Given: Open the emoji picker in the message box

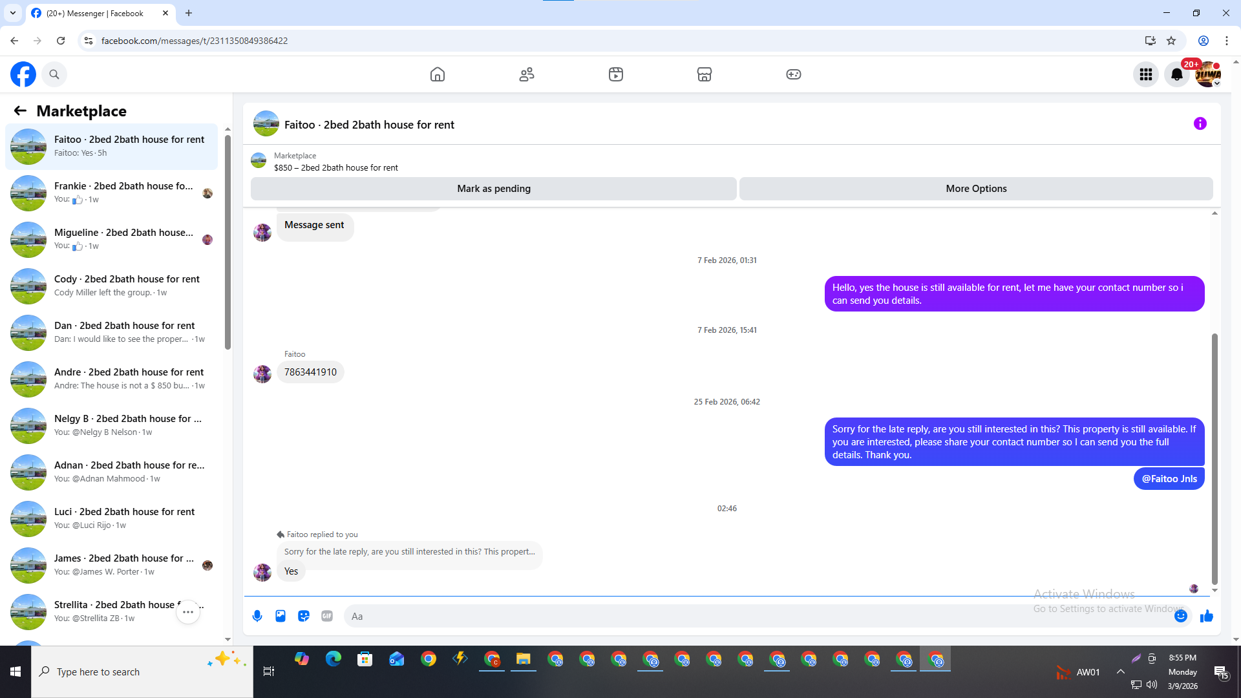Looking at the screenshot, I should click(1180, 616).
